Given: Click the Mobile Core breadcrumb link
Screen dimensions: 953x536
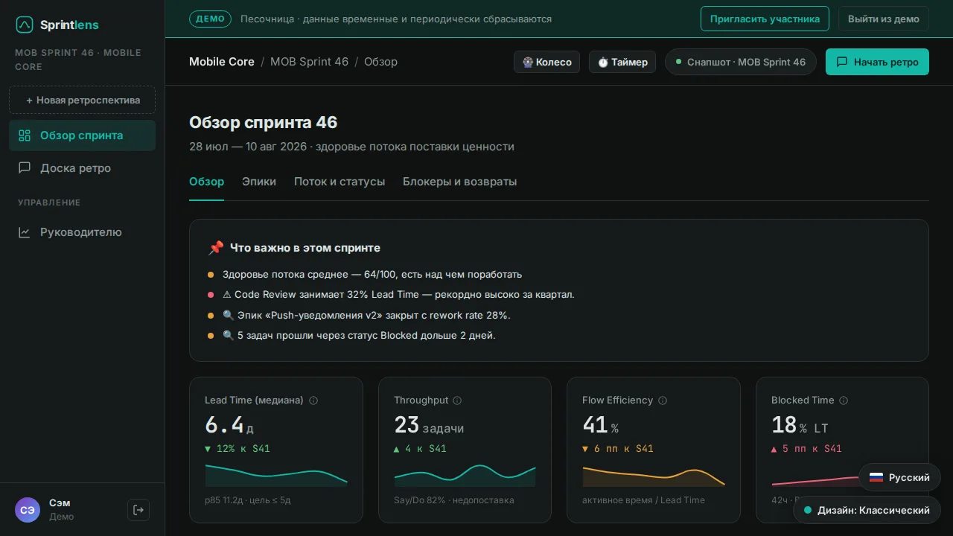Looking at the screenshot, I should pyautogui.click(x=222, y=62).
